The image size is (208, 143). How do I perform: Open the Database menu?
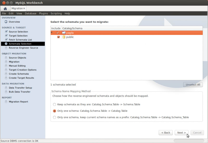pyautogui.click(x=30, y=13)
